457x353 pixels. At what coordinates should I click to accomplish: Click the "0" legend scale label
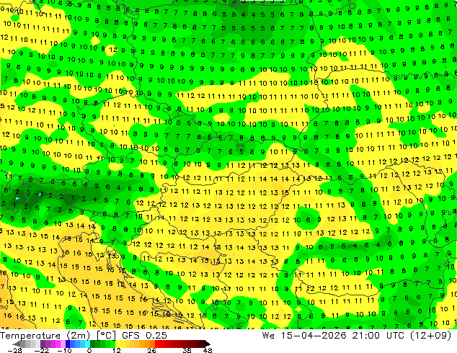pos(89,350)
